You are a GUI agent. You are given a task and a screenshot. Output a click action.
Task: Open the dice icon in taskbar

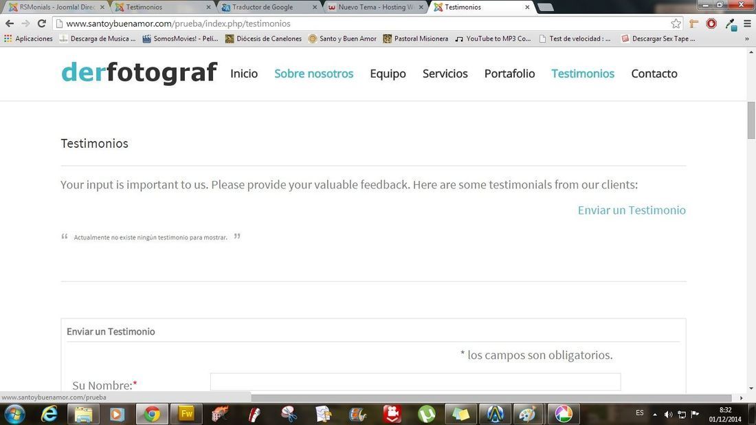tap(220, 414)
